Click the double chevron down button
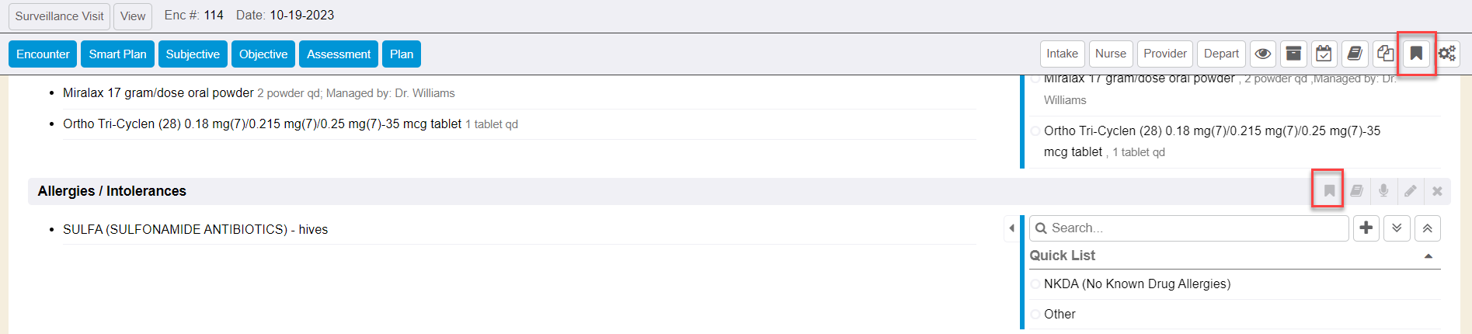This screenshot has width=1472, height=334. point(1397,228)
